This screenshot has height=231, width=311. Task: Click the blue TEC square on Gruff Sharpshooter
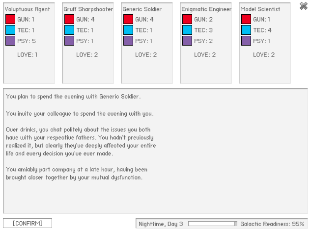(69, 30)
